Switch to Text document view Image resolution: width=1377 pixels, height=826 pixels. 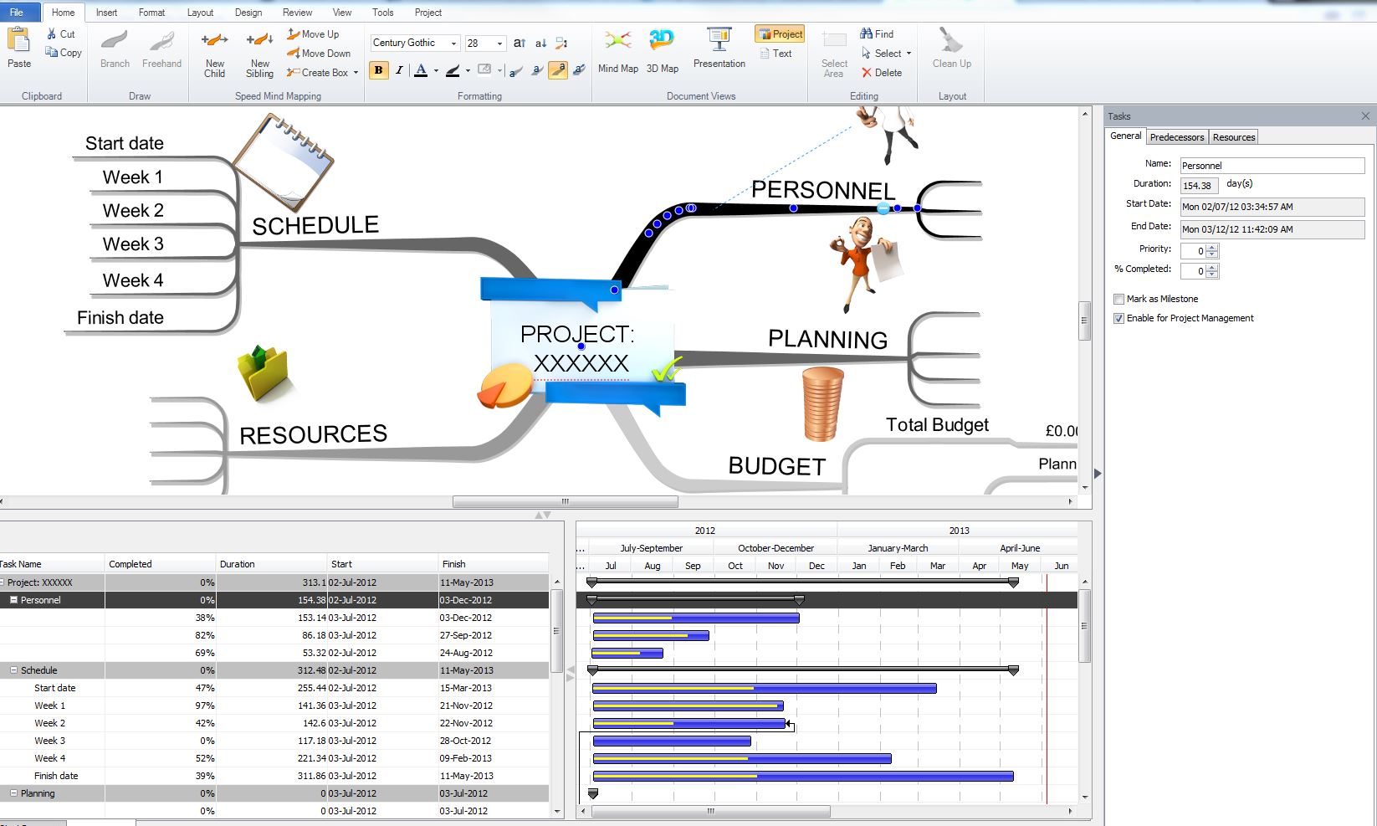776,53
